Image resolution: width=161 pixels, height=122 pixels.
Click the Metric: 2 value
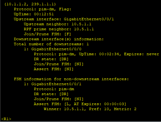(125, 109)
